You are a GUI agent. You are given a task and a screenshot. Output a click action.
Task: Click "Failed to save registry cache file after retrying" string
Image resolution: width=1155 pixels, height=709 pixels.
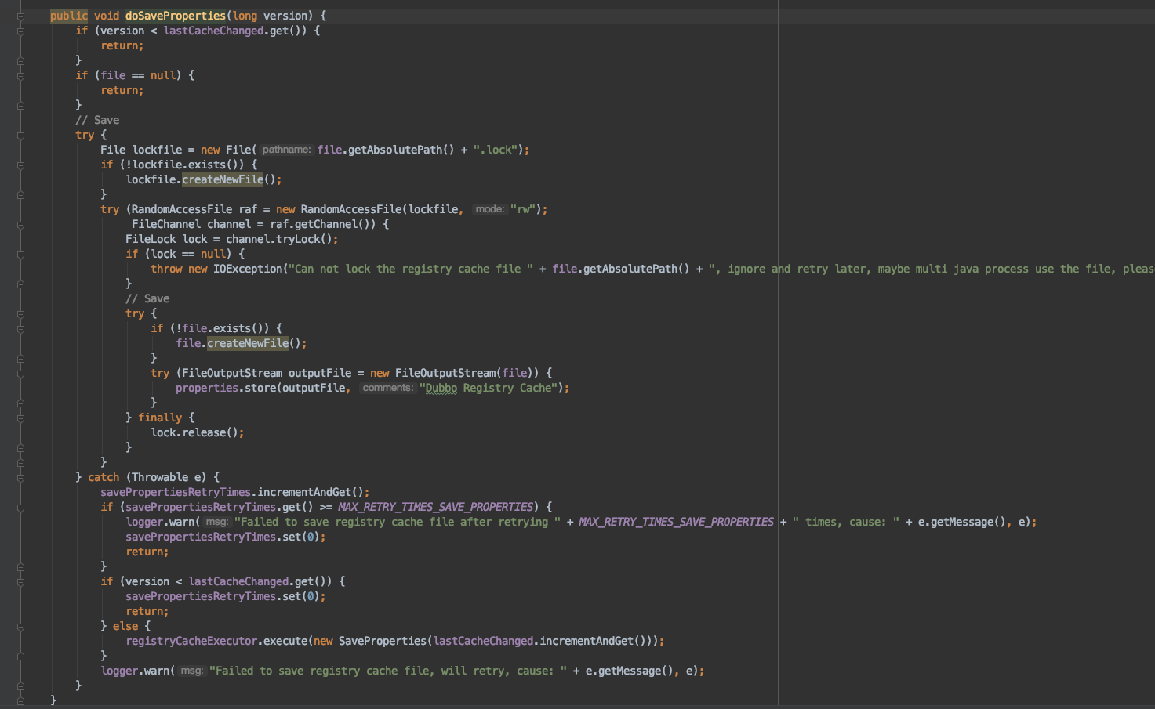click(x=398, y=522)
